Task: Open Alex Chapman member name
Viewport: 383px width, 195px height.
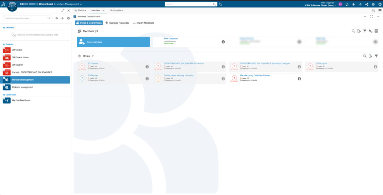Action: click(171, 39)
